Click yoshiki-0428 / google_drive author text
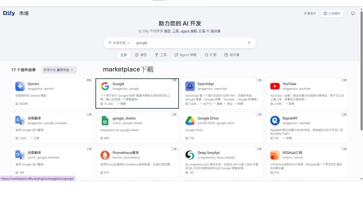Screen dimensions: 363x204 tap(216, 123)
